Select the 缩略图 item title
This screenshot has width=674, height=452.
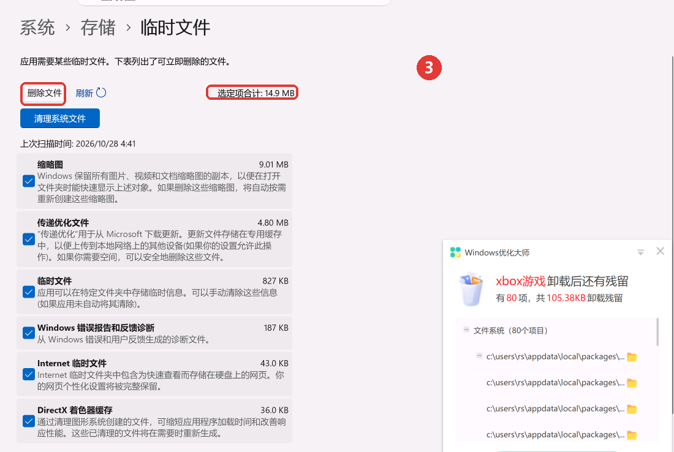50,165
